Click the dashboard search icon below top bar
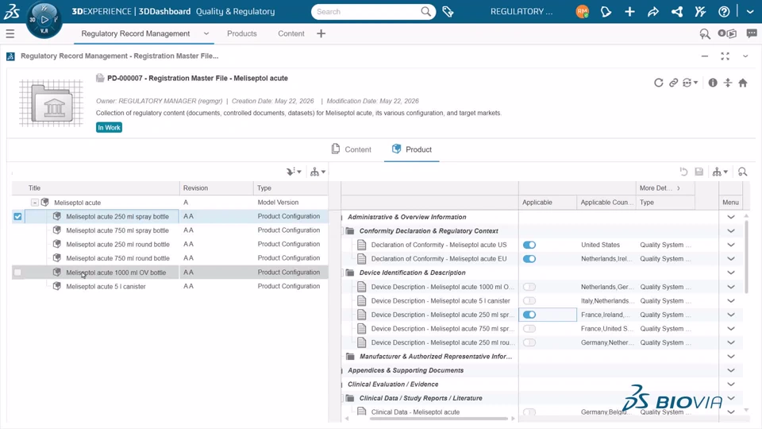The height and width of the screenshot is (429, 762). [704, 33]
